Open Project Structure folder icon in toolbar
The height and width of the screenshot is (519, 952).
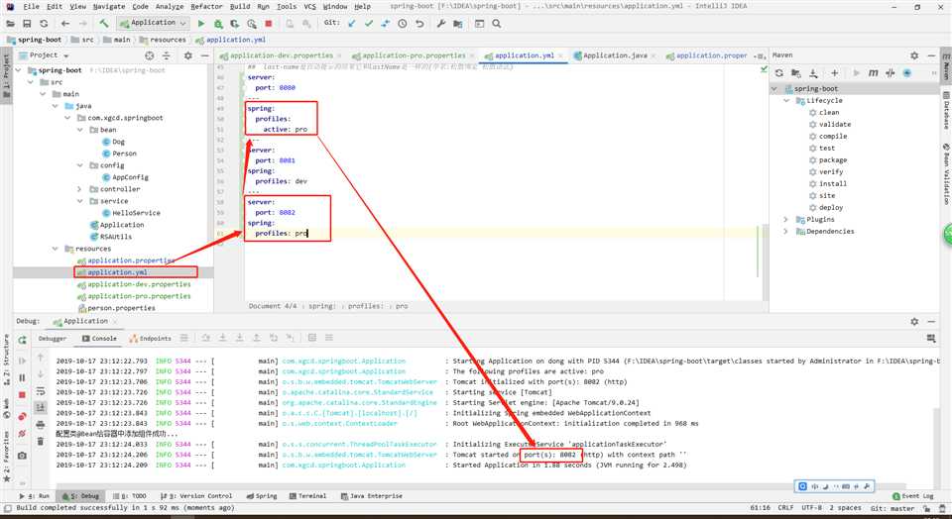(x=458, y=24)
